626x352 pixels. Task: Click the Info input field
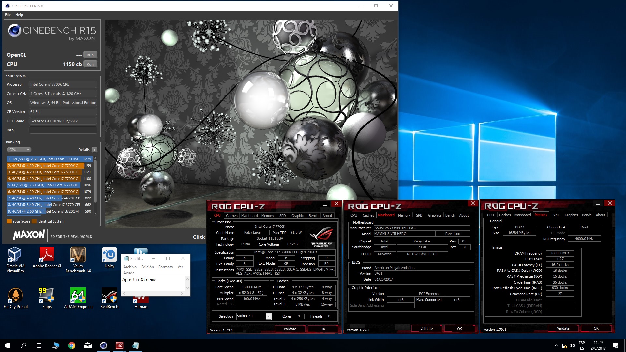point(63,130)
